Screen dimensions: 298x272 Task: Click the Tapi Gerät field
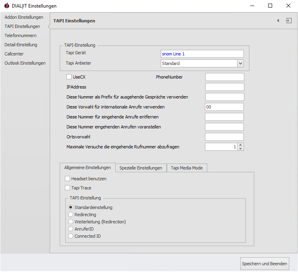click(x=202, y=54)
